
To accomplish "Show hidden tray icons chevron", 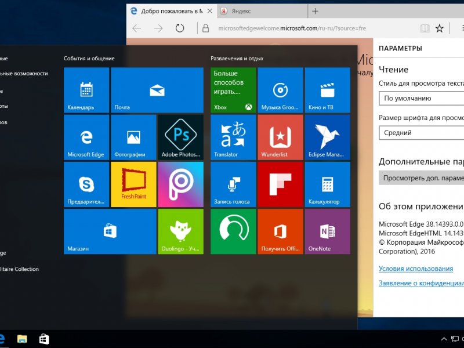I will pyautogui.click(x=444, y=339).
